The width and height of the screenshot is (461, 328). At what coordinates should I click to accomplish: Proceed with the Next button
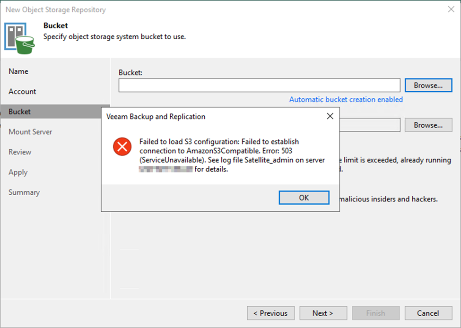(x=323, y=313)
